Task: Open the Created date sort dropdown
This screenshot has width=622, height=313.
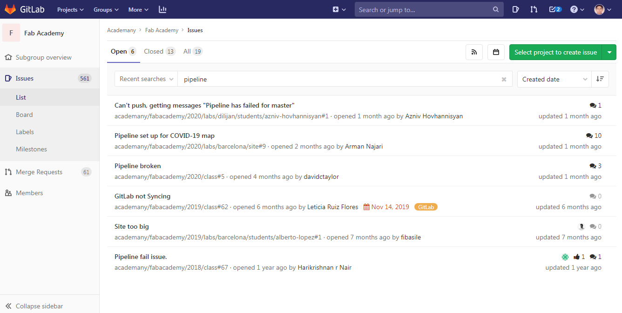Action: point(554,79)
